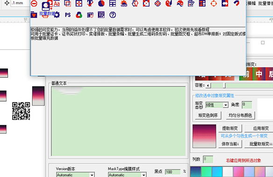Open the MaskType掩膜样式 Automatic dropdown

(144, 175)
